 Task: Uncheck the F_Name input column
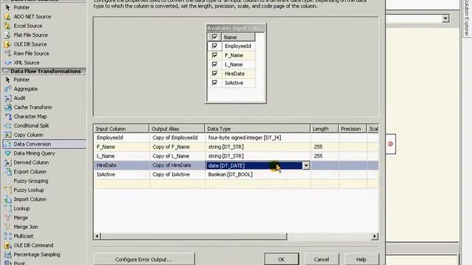215,55
